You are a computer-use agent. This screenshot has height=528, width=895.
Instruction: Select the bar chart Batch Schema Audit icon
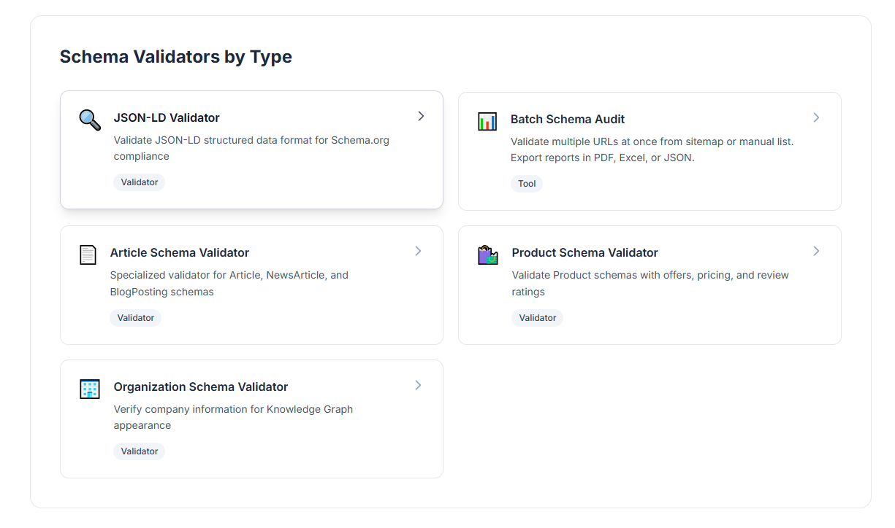pyautogui.click(x=487, y=120)
